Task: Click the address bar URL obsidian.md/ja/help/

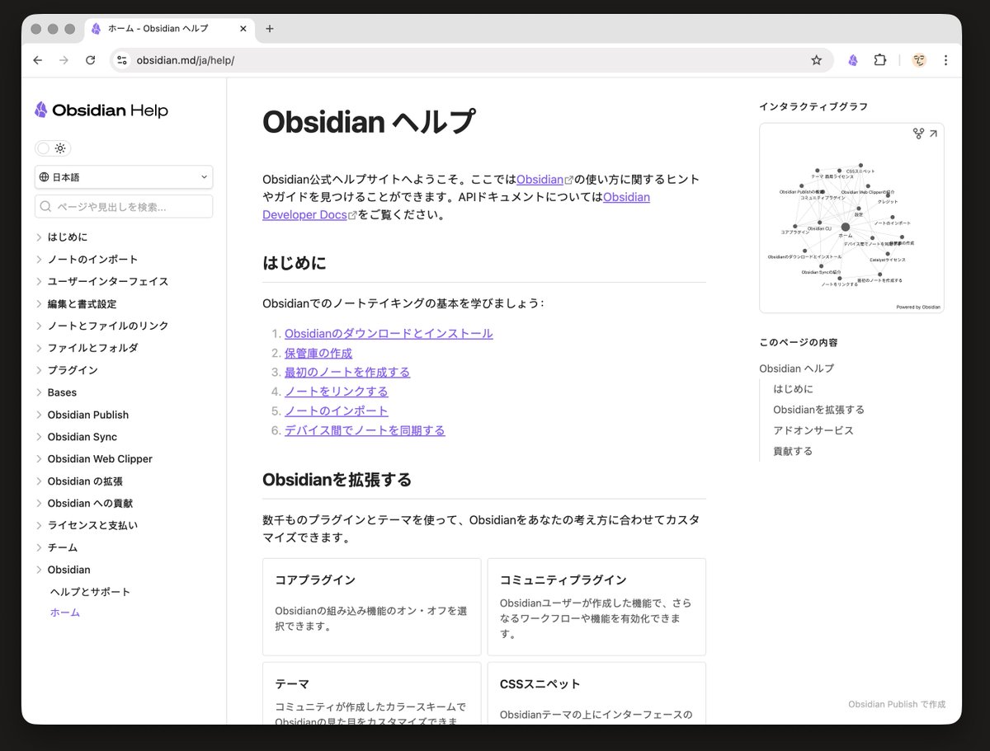Action: pyautogui.click(x=186, y=60)
